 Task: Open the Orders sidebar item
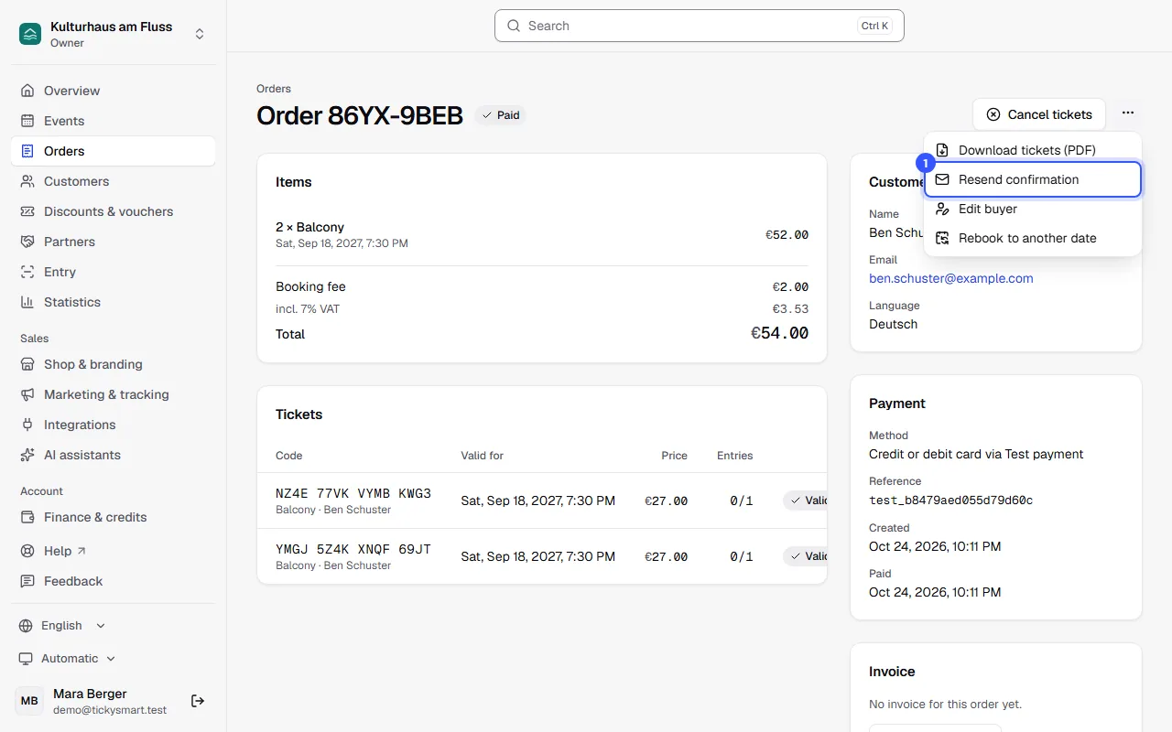pyautogui.click(x=114, y=151)
